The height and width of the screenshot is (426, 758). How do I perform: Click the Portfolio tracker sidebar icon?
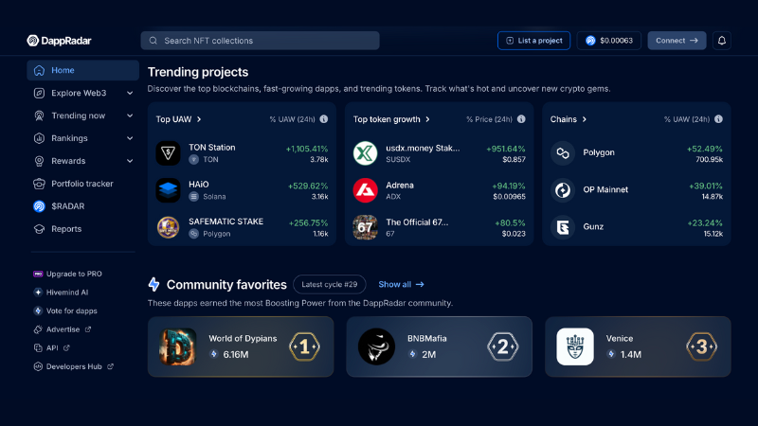[x=39, y=184]
